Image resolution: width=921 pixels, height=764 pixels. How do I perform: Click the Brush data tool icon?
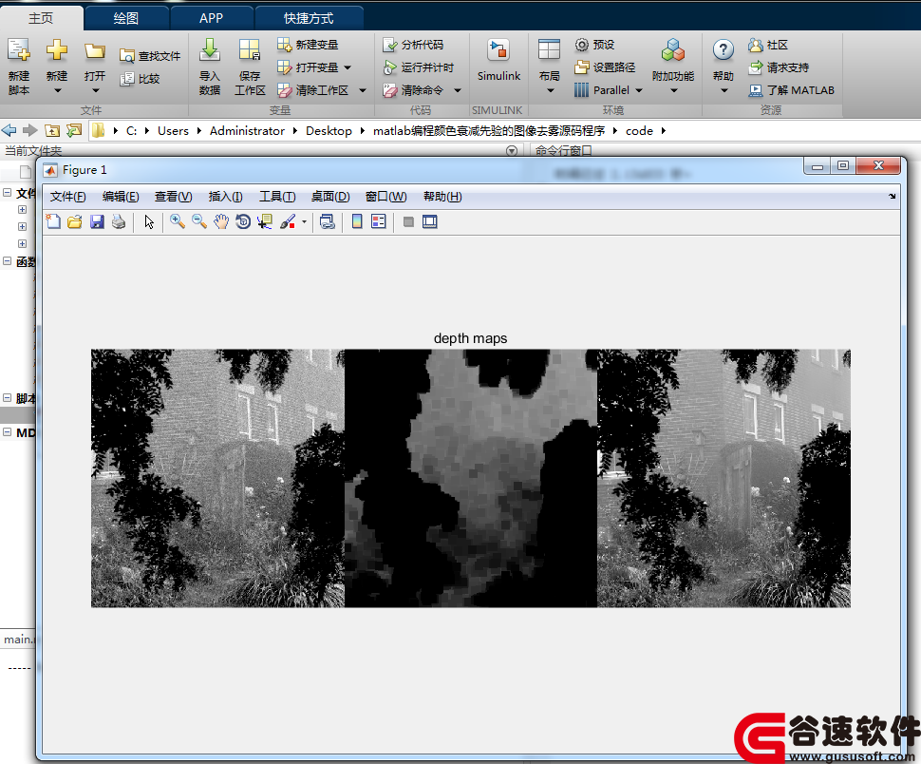[288, 221]
